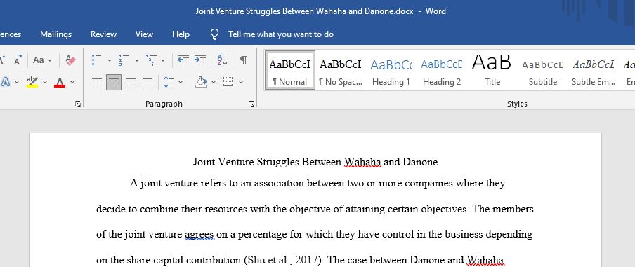Click the window title bar document name

305,11
